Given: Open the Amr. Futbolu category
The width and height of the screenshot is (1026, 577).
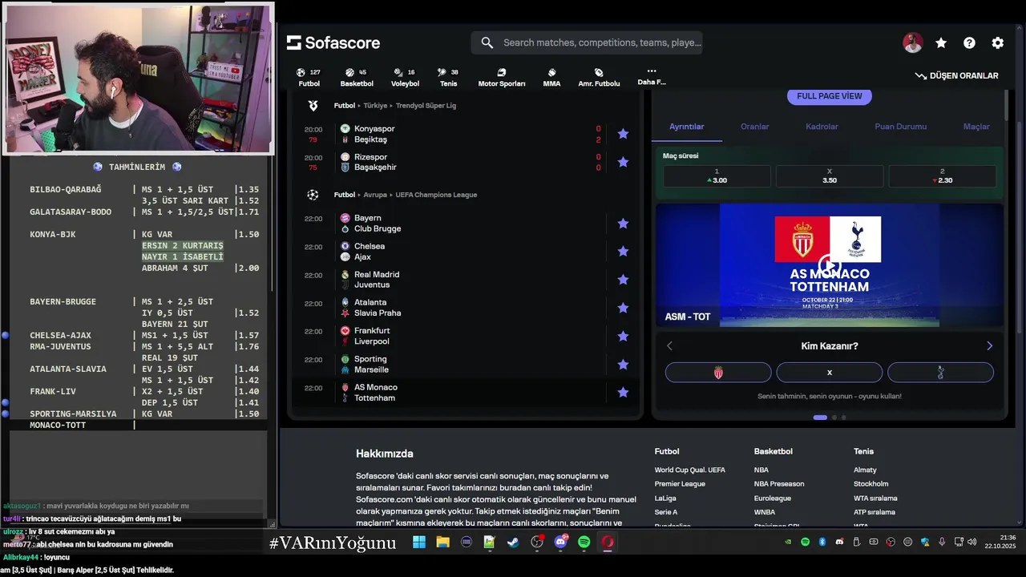Looking at the screenshot, I should click(x=599, y=78).
